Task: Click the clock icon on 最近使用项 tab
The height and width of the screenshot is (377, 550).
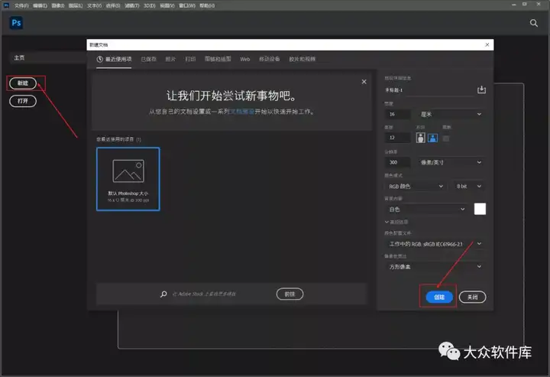Action: point(99,59)
